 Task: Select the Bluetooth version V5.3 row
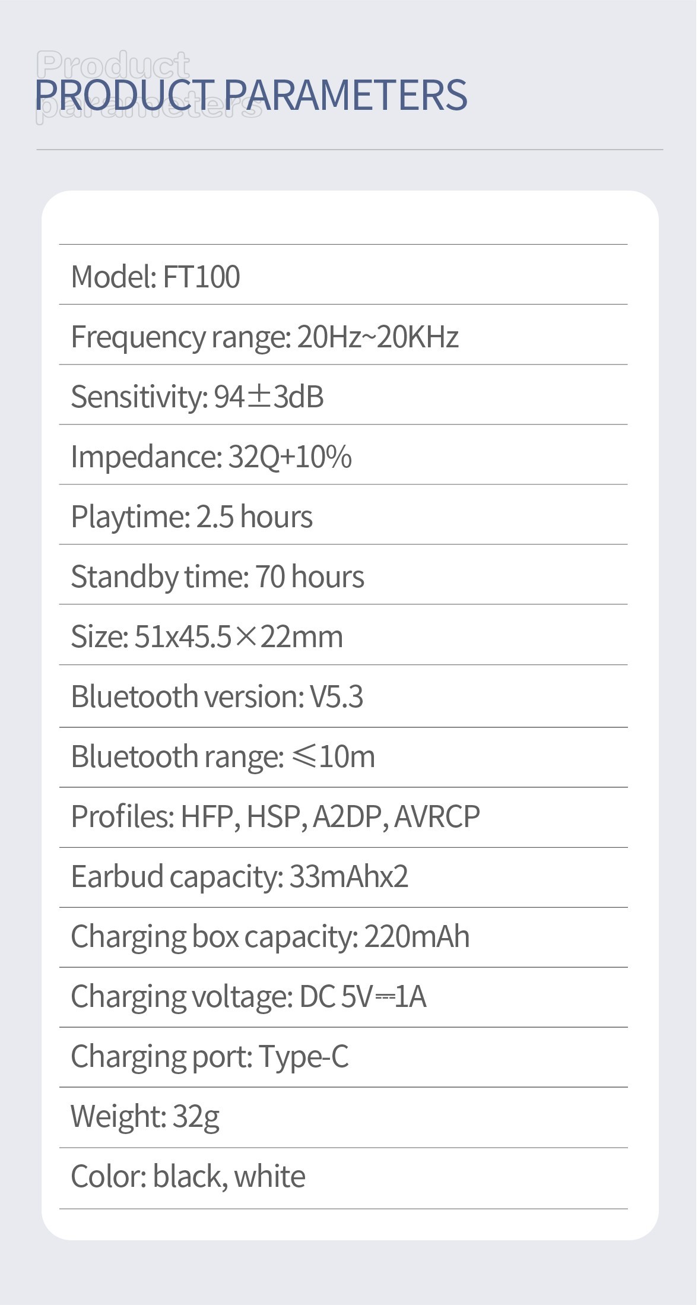click(217, 696)
